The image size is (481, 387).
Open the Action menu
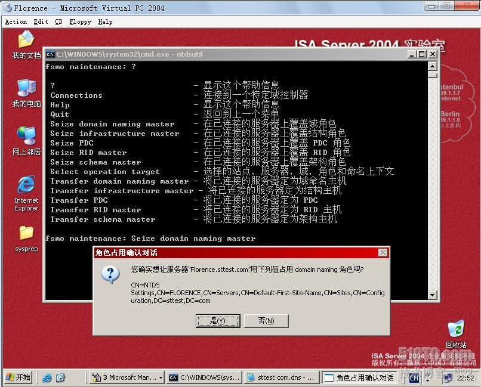tap(16, 21)
